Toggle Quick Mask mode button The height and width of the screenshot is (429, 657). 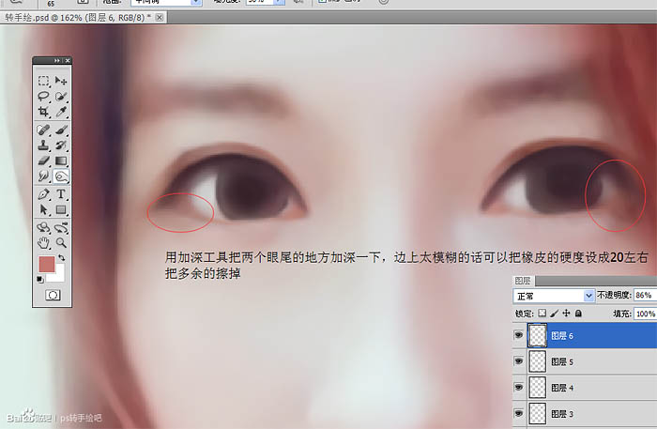(53, 296)
